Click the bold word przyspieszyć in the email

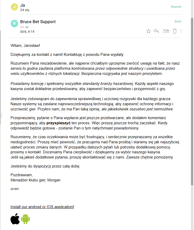pos(60,123)
